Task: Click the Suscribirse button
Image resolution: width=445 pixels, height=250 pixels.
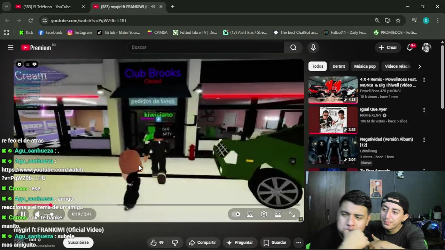Action: (x=78, y=242)
